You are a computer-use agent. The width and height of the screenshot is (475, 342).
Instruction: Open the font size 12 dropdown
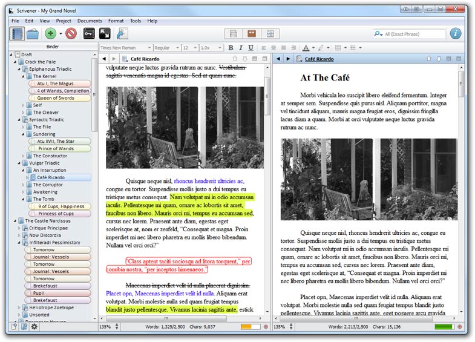pyautogui.click(x=189, y=48)
